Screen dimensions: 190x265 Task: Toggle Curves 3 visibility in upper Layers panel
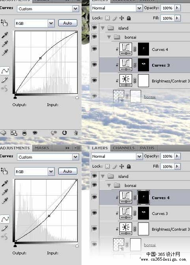coord(95,64)
